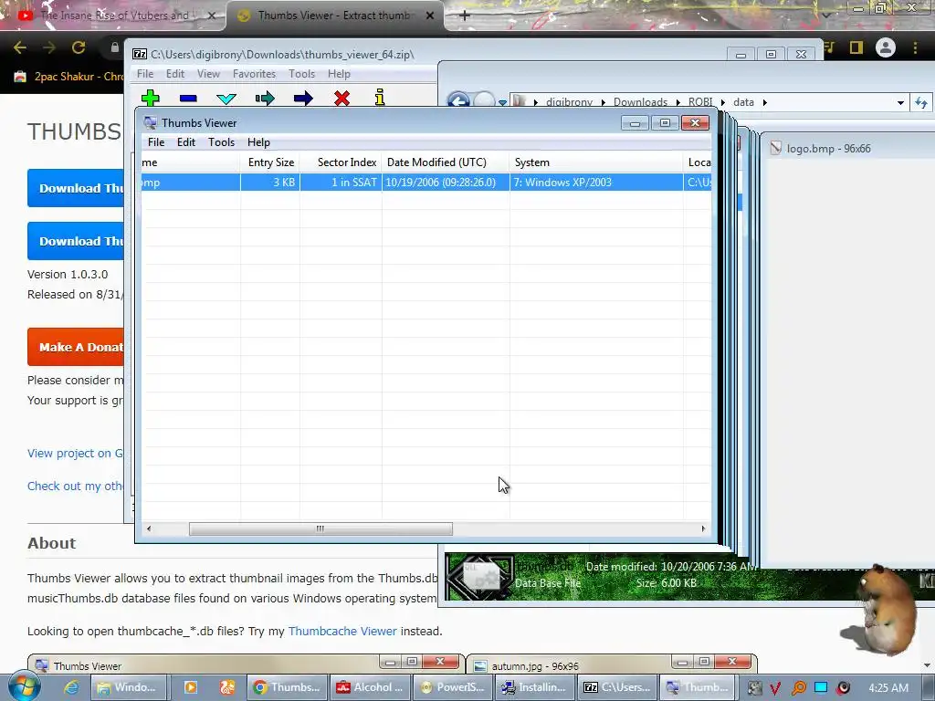Open the File menu in Thumbs Viewer
Screen dimensions: 935x701
pyautogui.click(x=156, y=141)
